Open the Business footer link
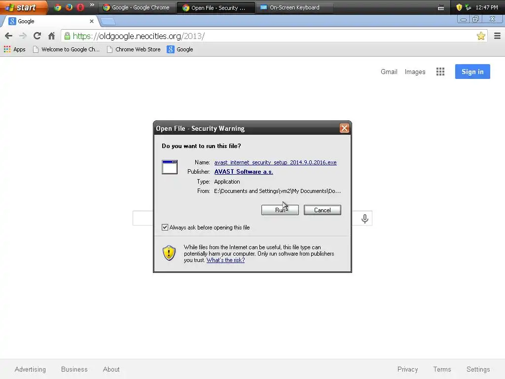The width and height of the screenshot is (505, 379). pyautogui.click(x=74, y=369)
